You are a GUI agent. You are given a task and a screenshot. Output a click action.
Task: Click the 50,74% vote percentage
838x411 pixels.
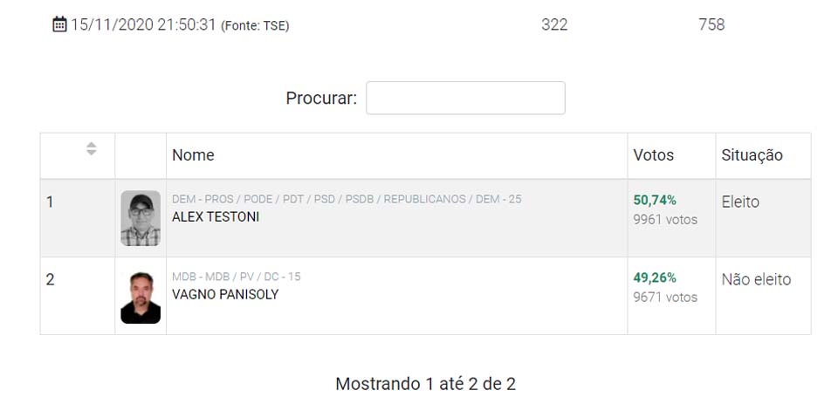[655, 201]
